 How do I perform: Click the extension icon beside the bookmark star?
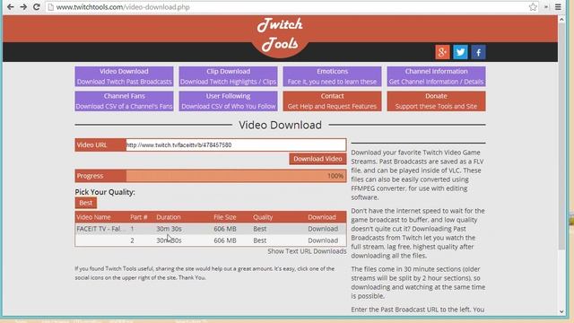(x=546, y=7)
